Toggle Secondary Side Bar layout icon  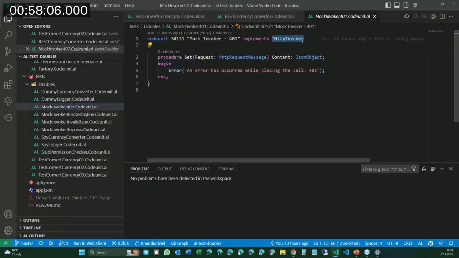point(406,5)
